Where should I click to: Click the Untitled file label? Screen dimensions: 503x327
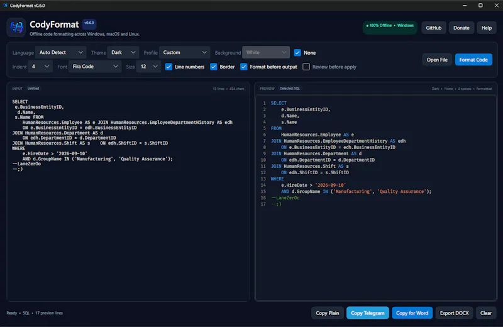pos(33,88)
